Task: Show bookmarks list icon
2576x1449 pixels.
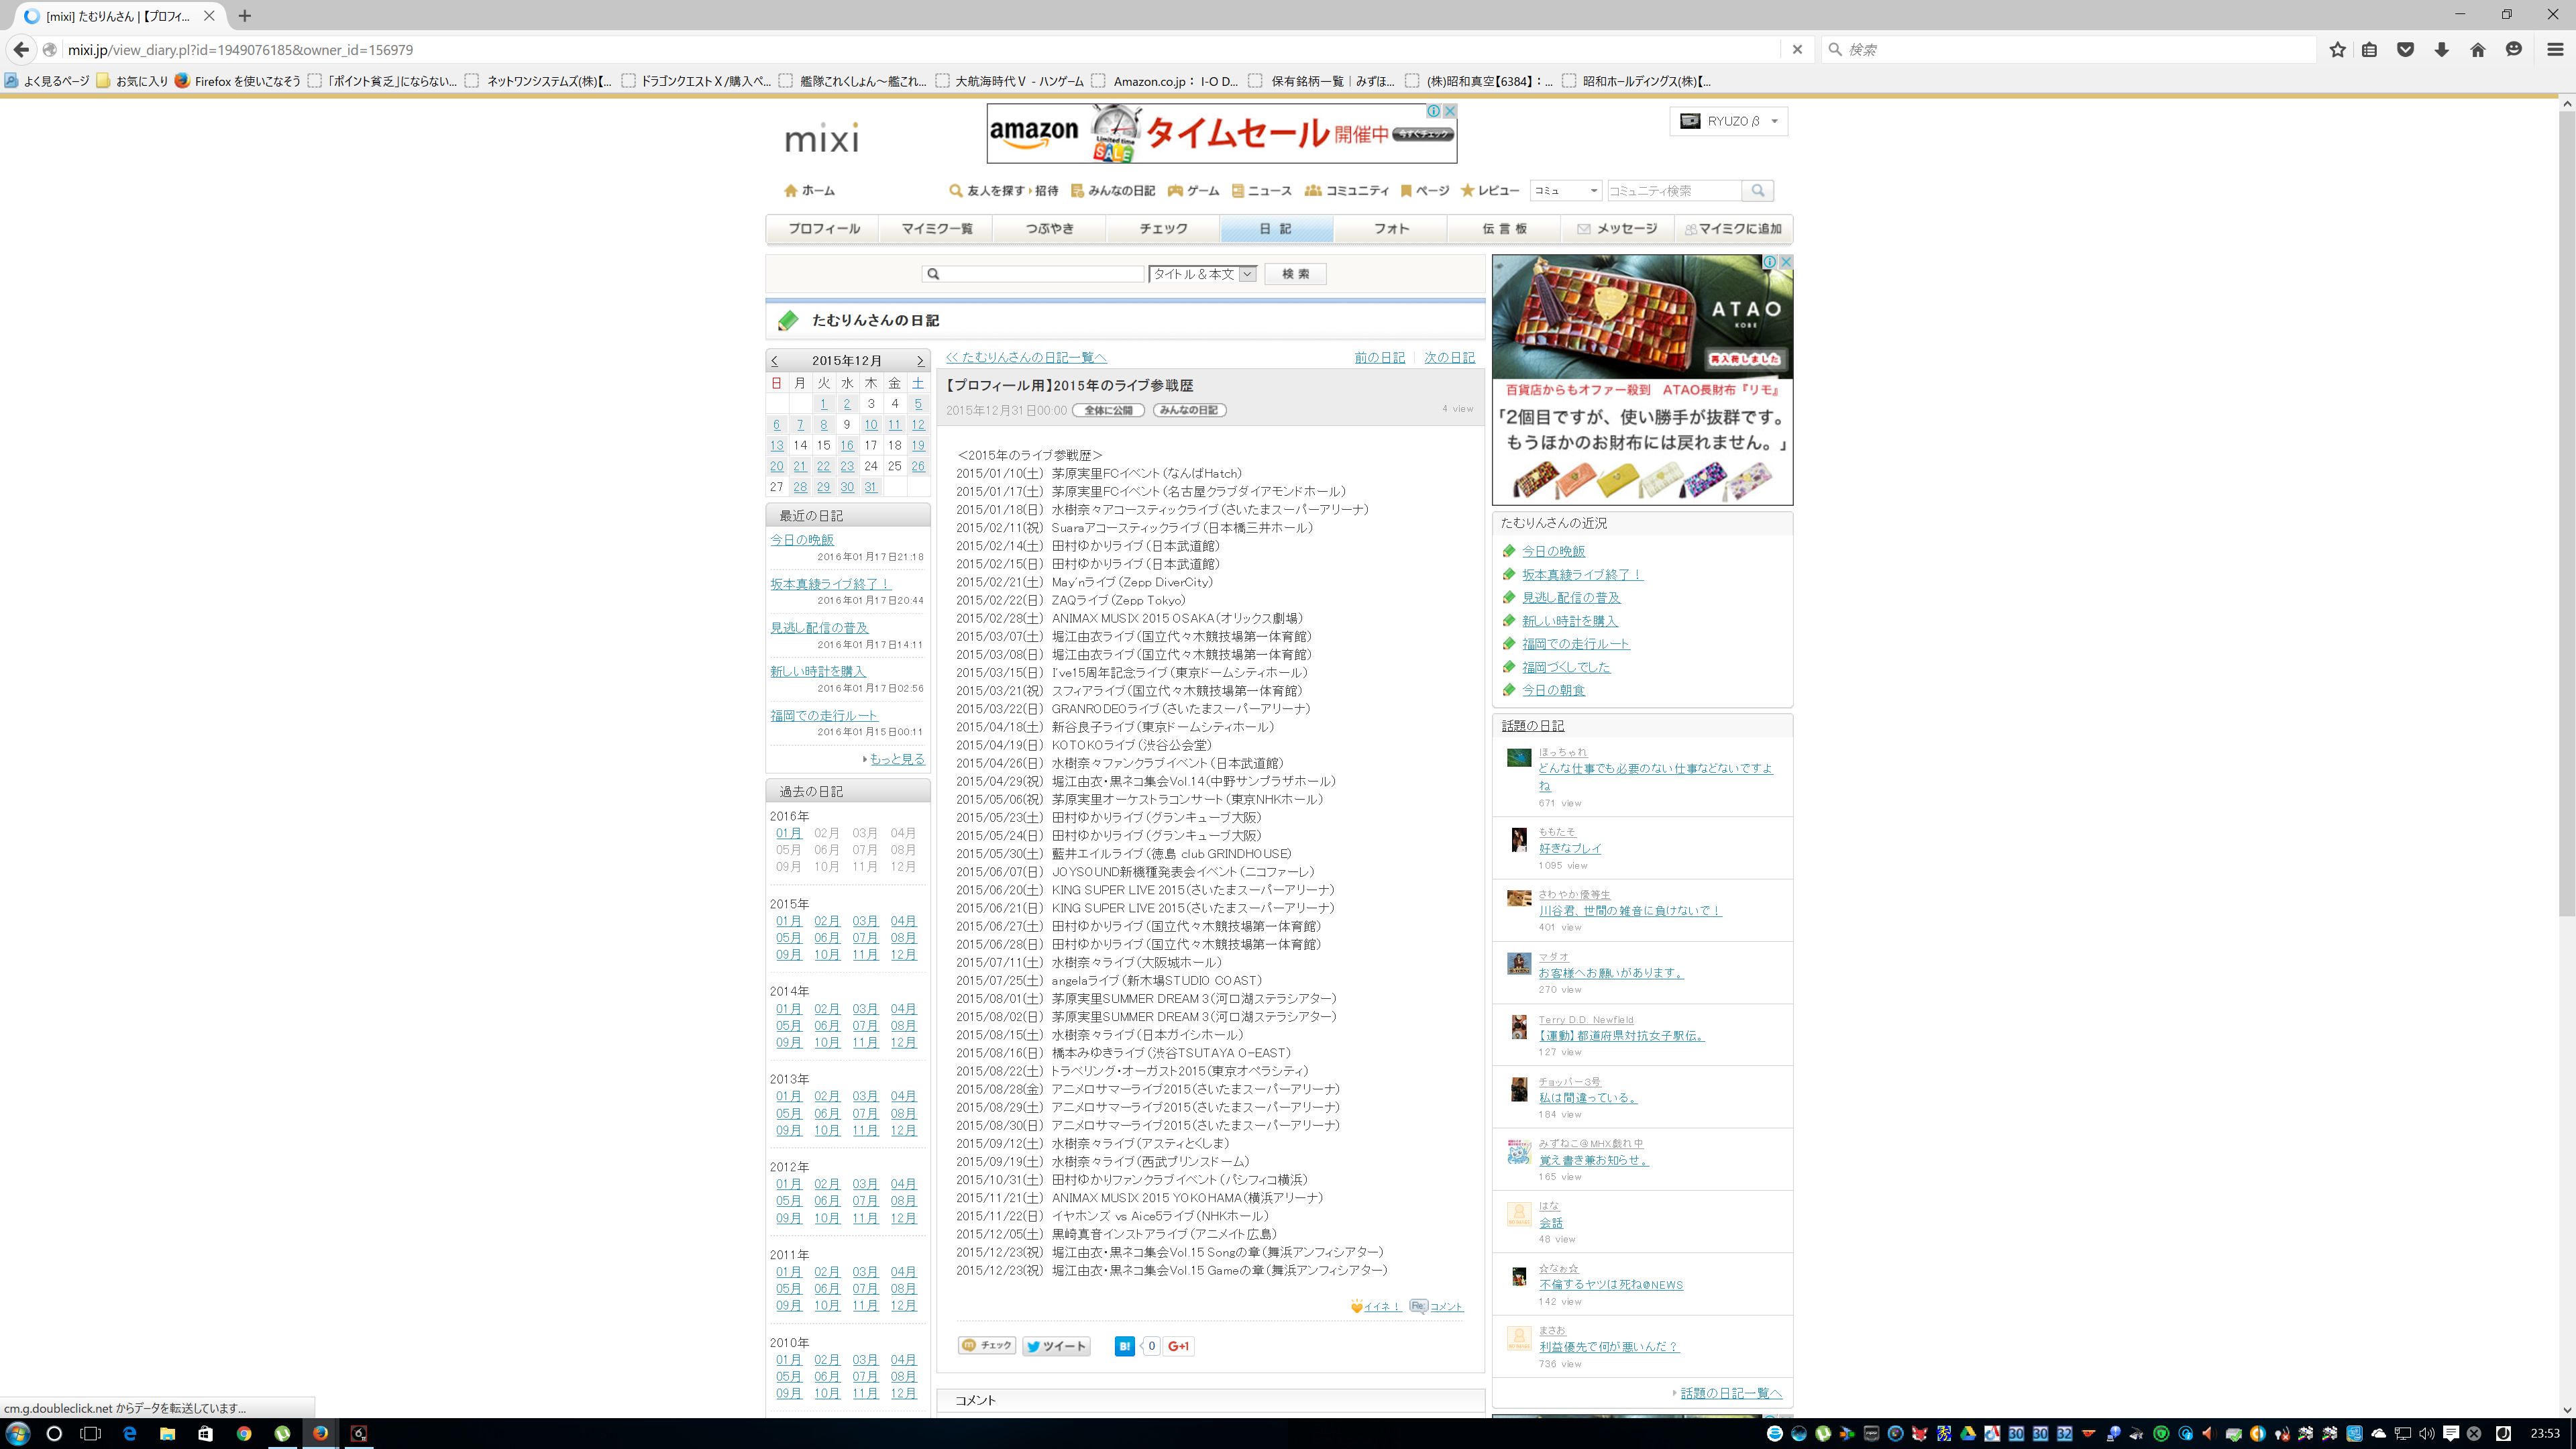Action: (x=2369, y=49)
